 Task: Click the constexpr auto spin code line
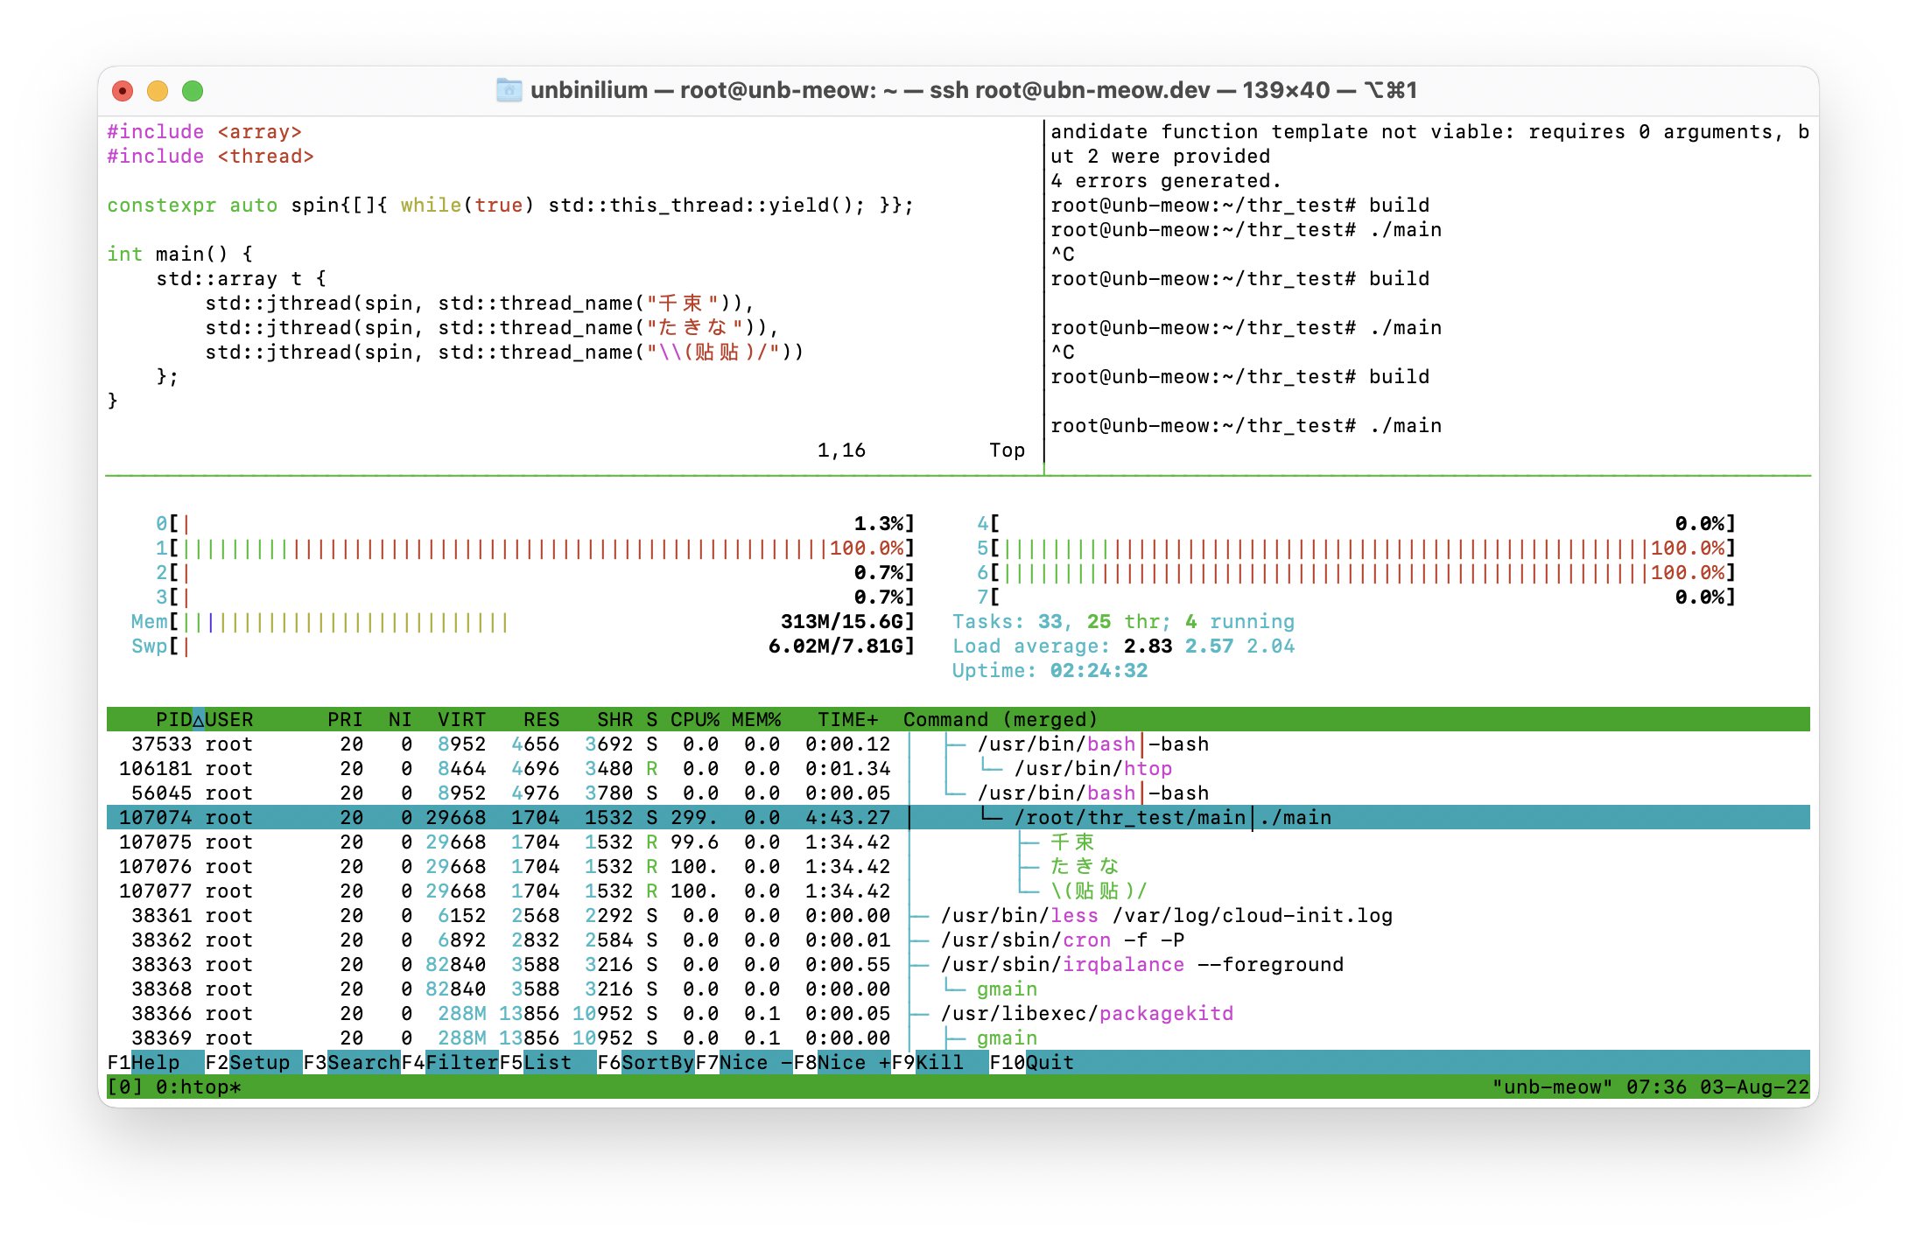(x=510, y=205)
